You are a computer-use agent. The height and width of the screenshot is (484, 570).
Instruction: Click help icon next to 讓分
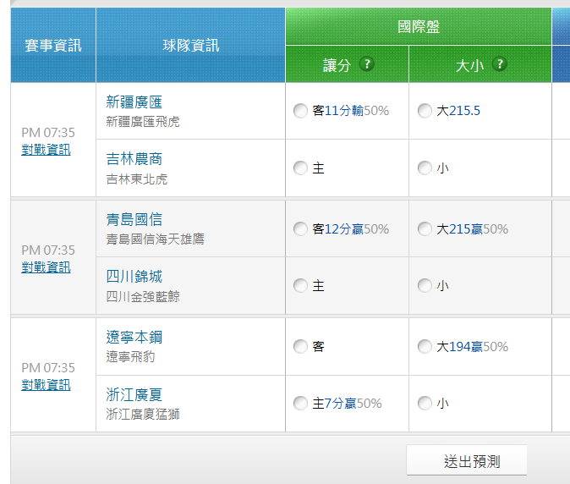point(366,64)
